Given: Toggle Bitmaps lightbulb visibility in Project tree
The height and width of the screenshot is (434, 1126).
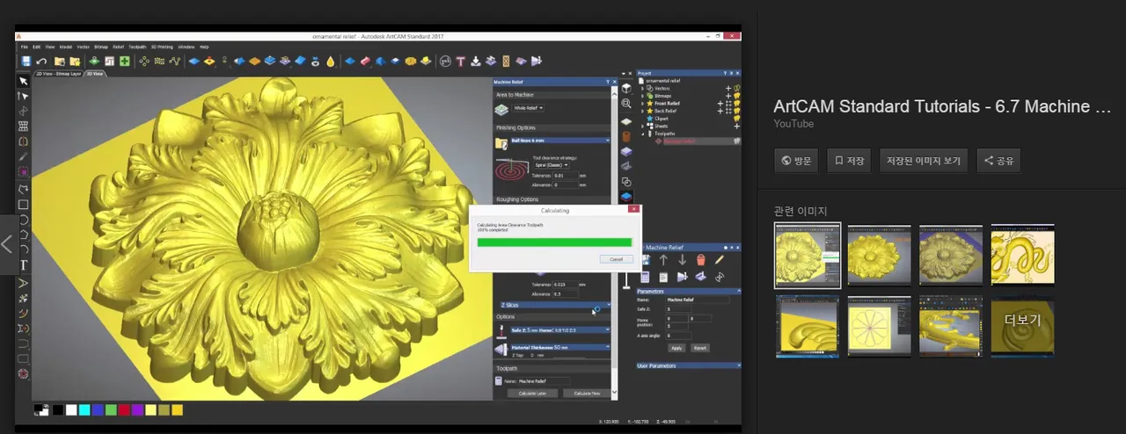Looking at the screenshot, I should click(736, 96).
